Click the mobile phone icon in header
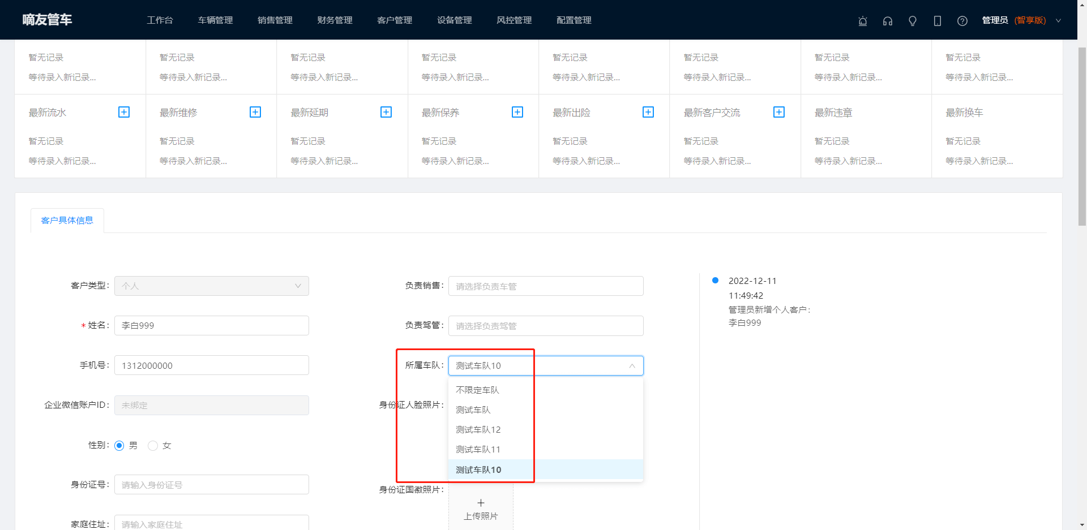1087x530 pixels. point(937,21)
